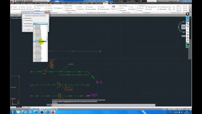
Task: Open the Кабельные трассы tool
Action: (69, 10)
